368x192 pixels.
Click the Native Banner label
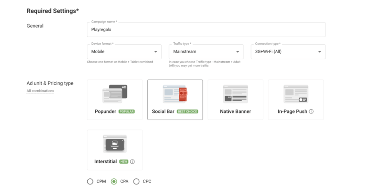(235, 112)
